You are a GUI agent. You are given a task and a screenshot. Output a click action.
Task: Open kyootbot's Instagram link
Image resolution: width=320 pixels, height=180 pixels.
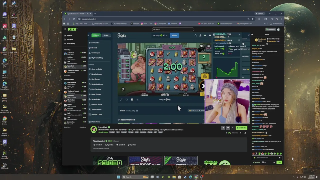coord(98,145)
